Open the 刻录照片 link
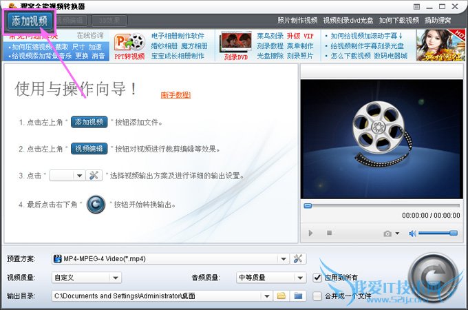 [300, 56]
